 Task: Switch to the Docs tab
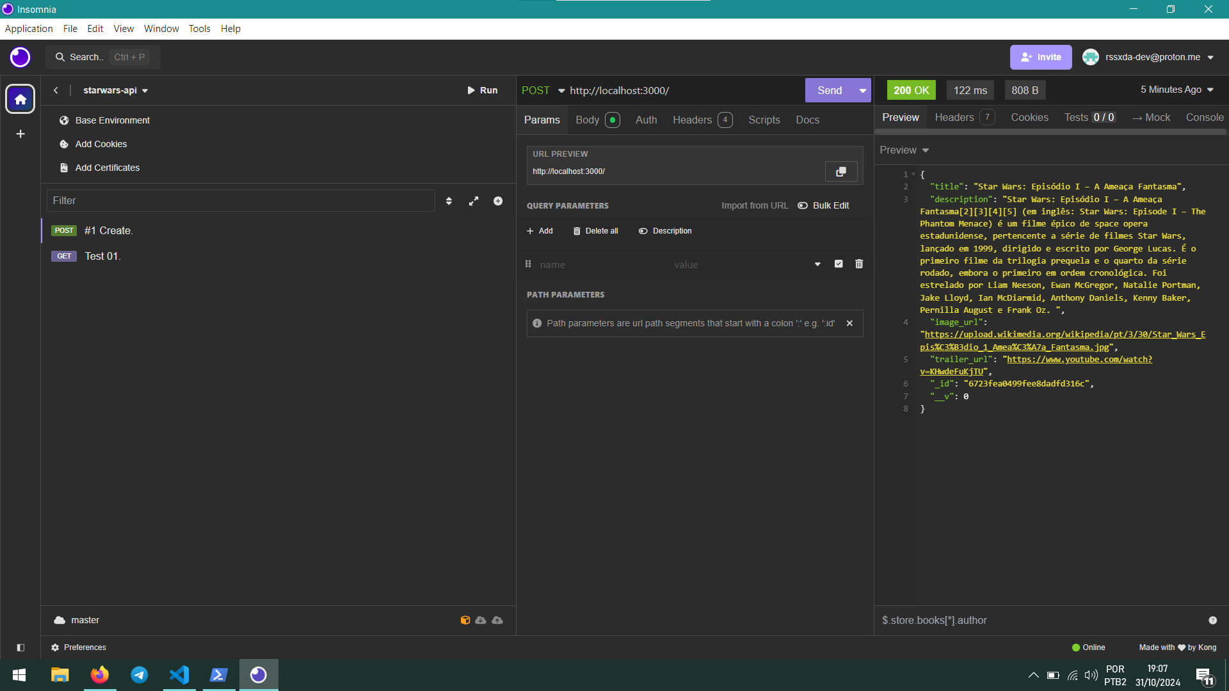click(807, 120)
